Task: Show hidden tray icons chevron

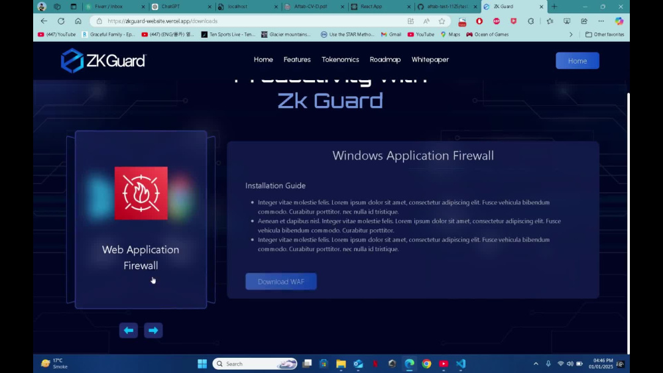Action: [x=536, y=364]
